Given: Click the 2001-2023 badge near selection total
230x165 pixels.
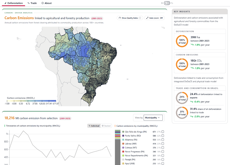Looking at the screenshot, I should [65, 118].
